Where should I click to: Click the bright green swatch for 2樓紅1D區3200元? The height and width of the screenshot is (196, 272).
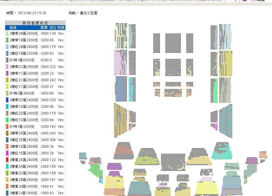pyautogui.click(x=7, y=120)
